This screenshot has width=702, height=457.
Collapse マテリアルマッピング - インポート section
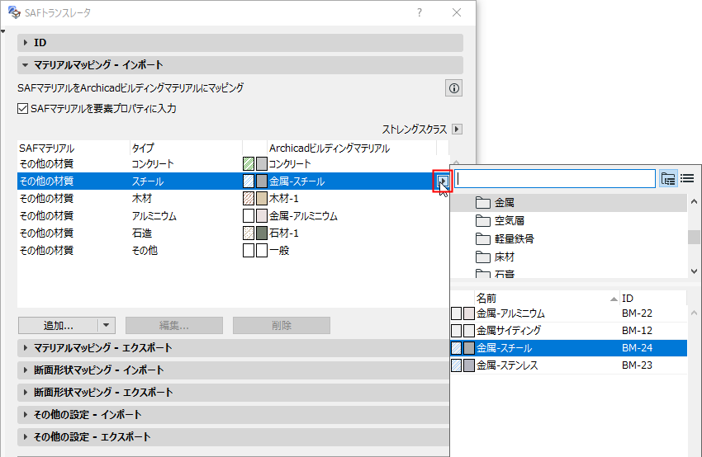coord(240,65)
